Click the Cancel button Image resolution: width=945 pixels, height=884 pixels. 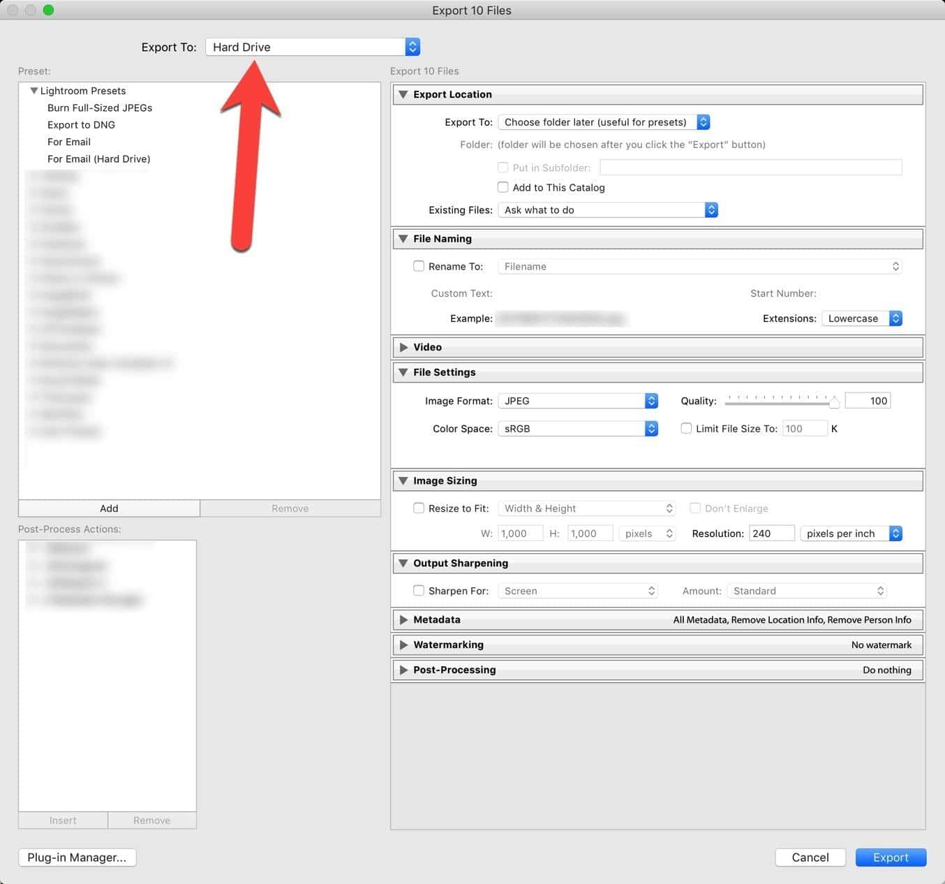(x=810, y=857)
